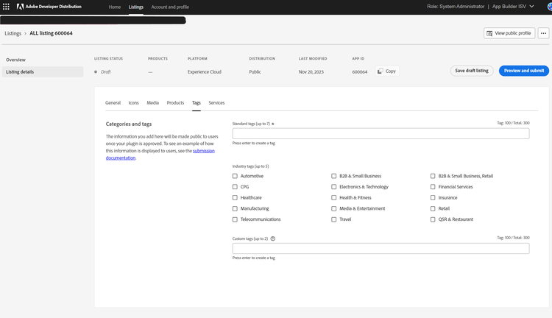This screenshot has width=552, height=318.
Task: Click the help icon beside Custom tags
Action: tap(273, 239)
